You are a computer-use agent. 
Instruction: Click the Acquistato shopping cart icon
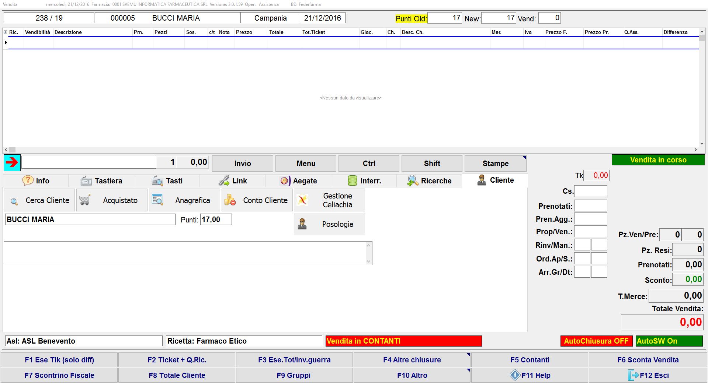[85, 200]
